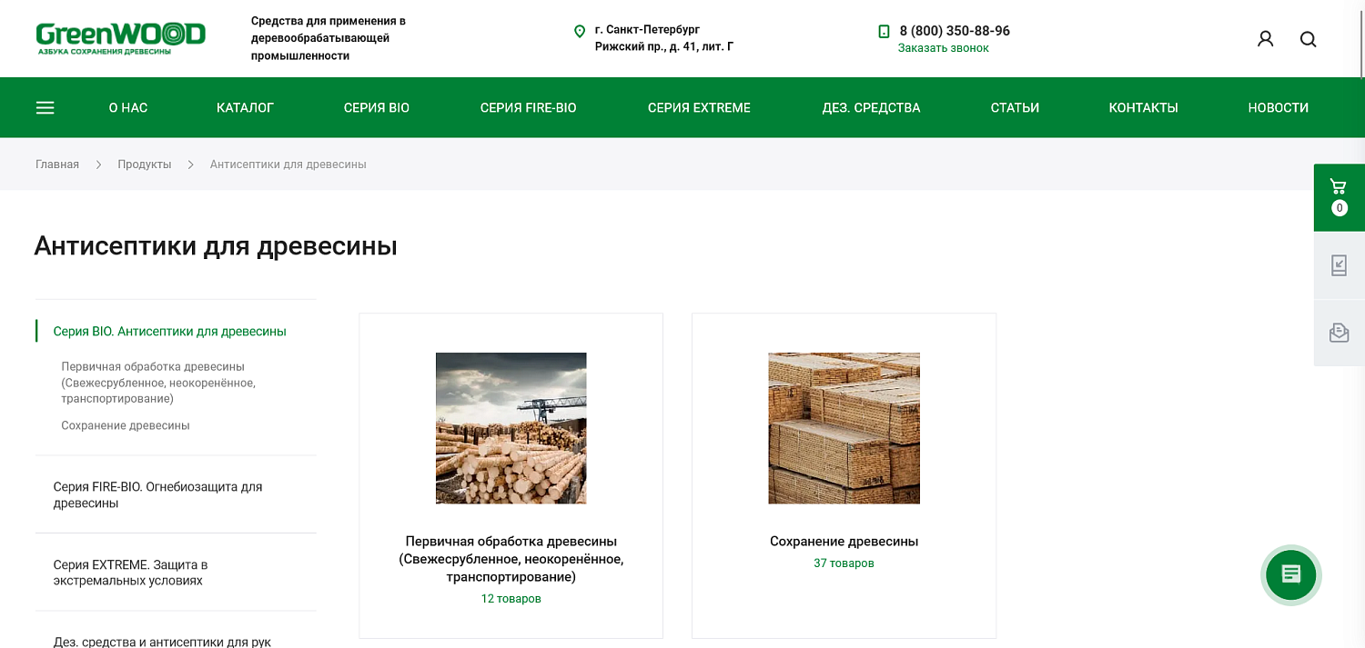Open the КАТАЛОГ menu item

tap(245, 107)
